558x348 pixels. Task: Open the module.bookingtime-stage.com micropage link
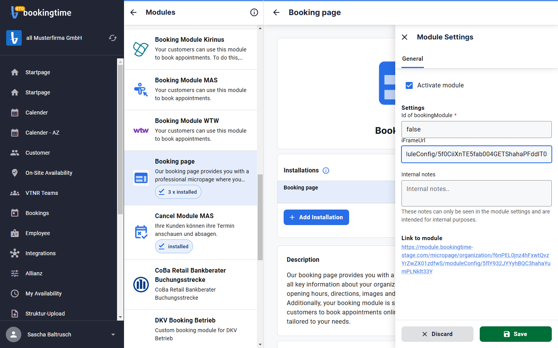pos(476,259)
